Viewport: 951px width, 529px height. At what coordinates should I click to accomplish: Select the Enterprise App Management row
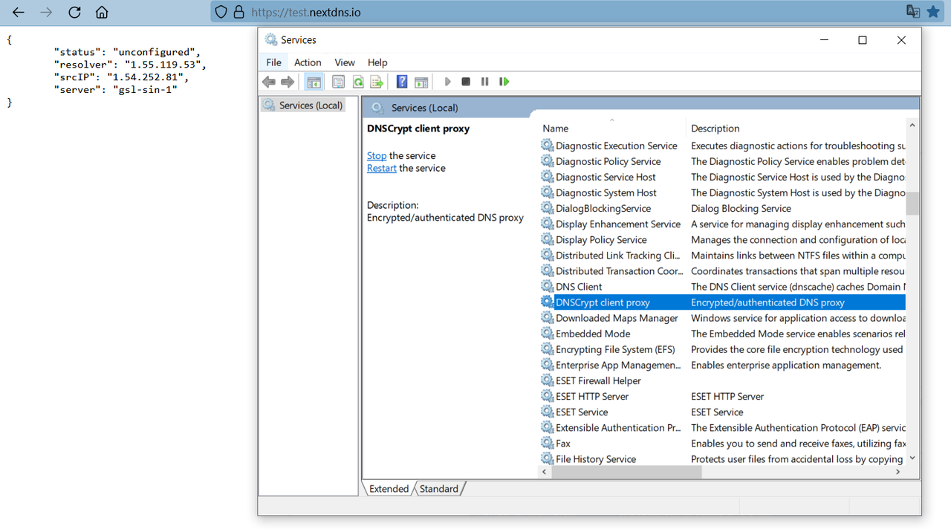(722, 365)
